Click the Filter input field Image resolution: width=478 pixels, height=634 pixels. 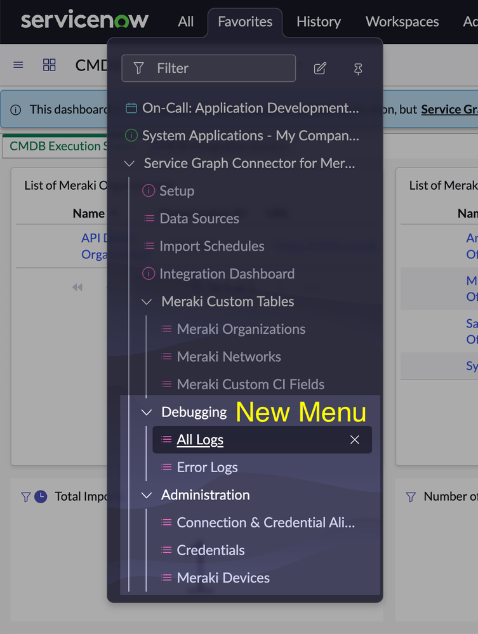tap(209, 69)
